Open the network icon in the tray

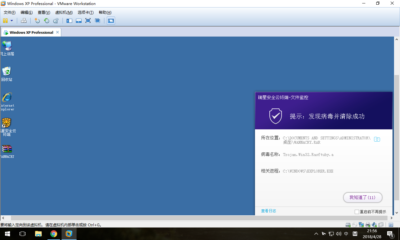pos(331,234)
